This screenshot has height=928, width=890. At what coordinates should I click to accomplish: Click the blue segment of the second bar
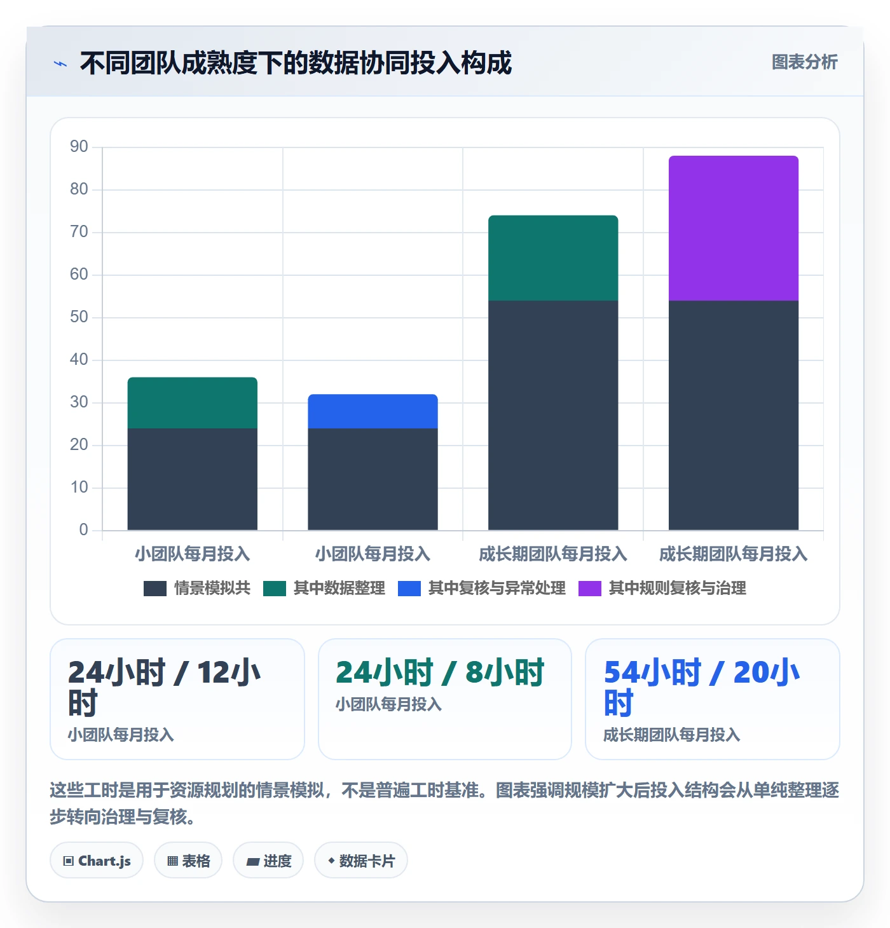click(373, 411)
